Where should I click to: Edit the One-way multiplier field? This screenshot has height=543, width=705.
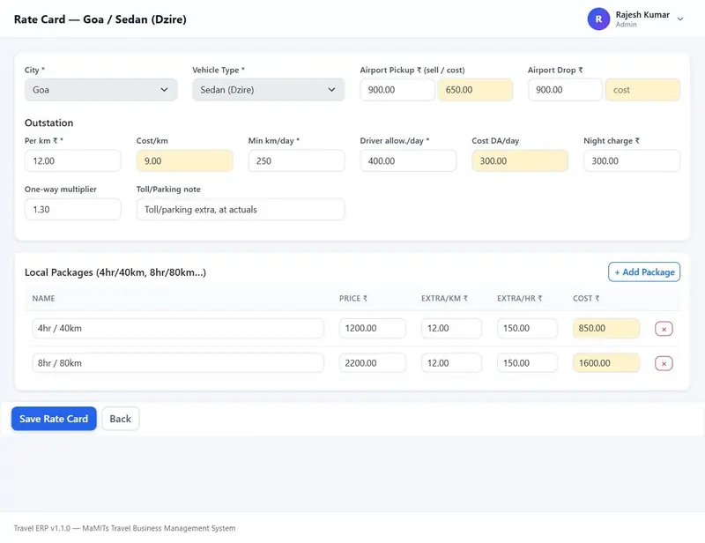[73, 209]
